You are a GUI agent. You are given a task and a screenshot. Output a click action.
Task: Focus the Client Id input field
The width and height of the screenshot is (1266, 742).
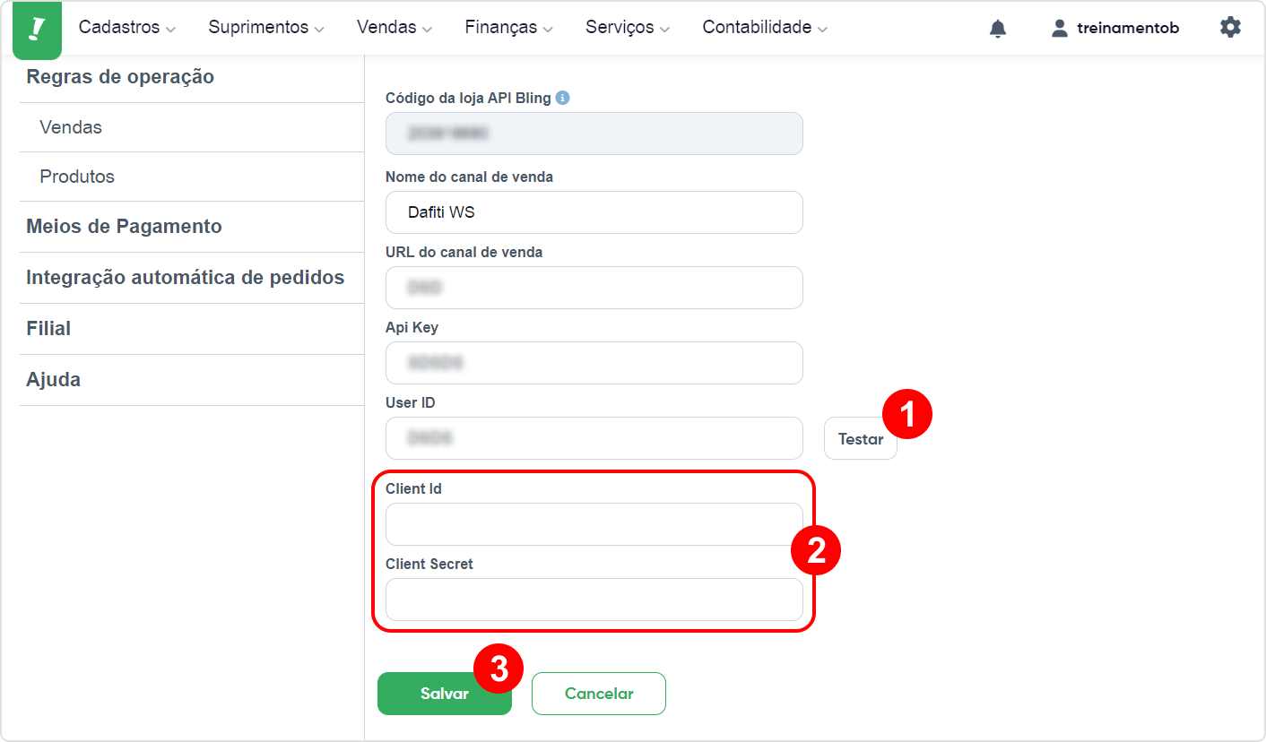click(594, 524)
